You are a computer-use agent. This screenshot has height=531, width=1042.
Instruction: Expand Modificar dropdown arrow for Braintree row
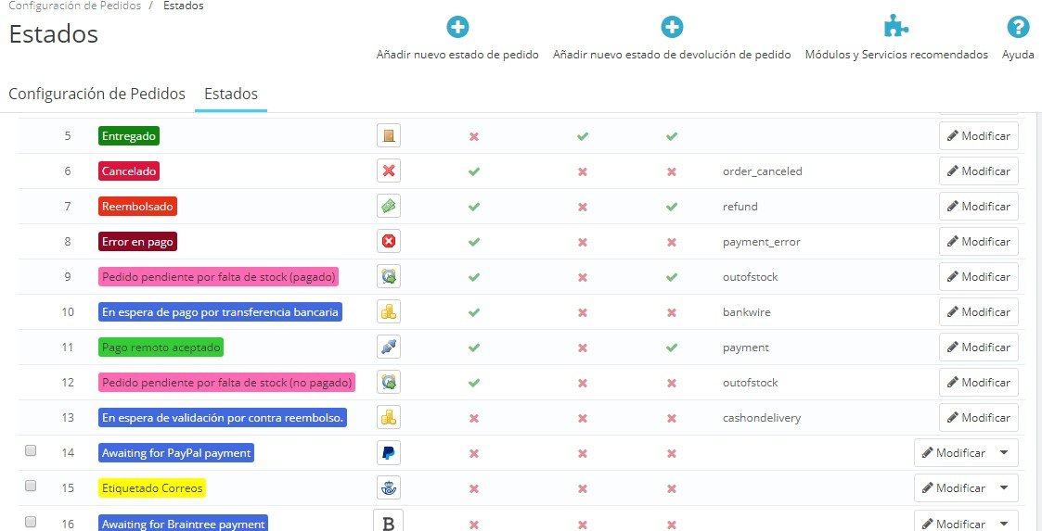(x=1004, y=523)
